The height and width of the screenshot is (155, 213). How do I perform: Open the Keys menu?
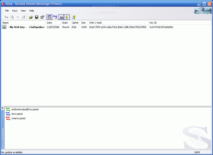[15, 11]
